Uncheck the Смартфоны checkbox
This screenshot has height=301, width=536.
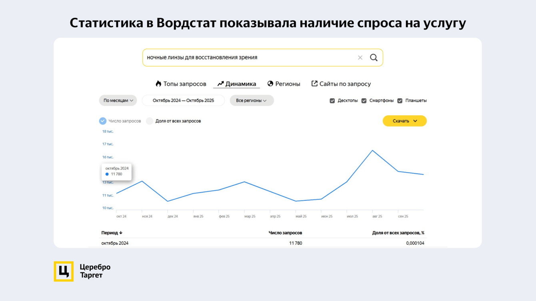pos(364,101)
